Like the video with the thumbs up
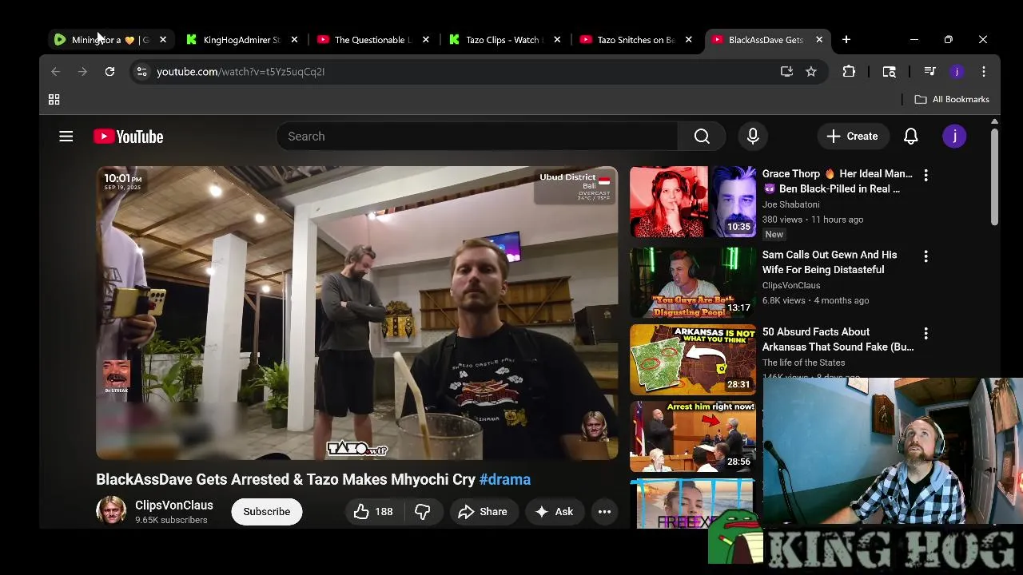1023x575 pixels. pyautogui.click(x=373, y=512)
